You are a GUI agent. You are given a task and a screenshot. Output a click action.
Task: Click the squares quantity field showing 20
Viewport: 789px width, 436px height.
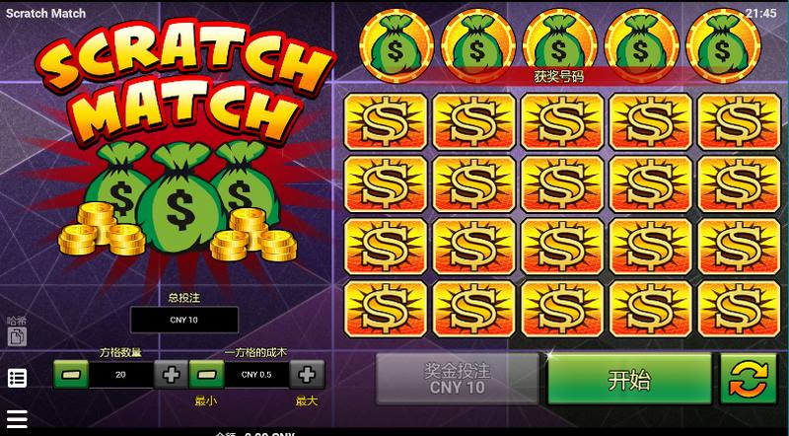121,375
